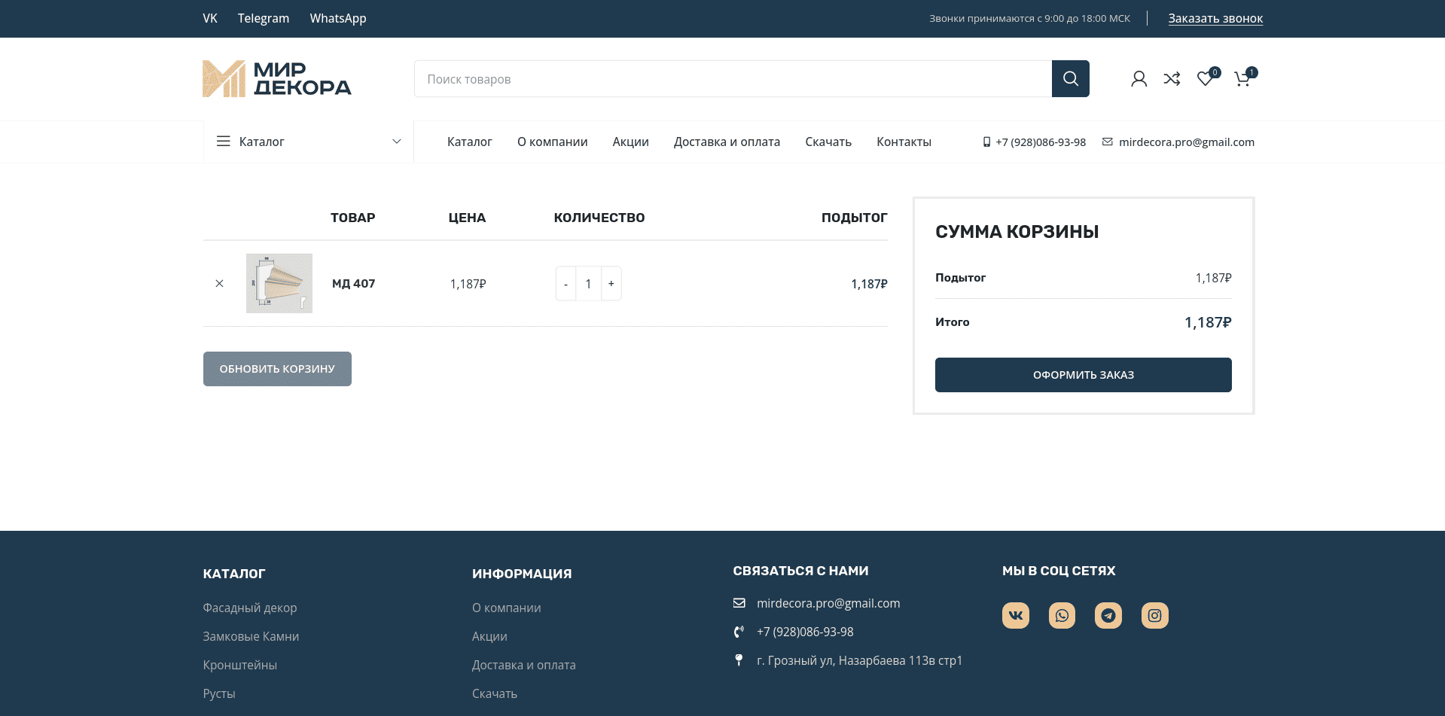Open Фасадный декор in footer catalog
The image size is (1445, 716).
250,608
